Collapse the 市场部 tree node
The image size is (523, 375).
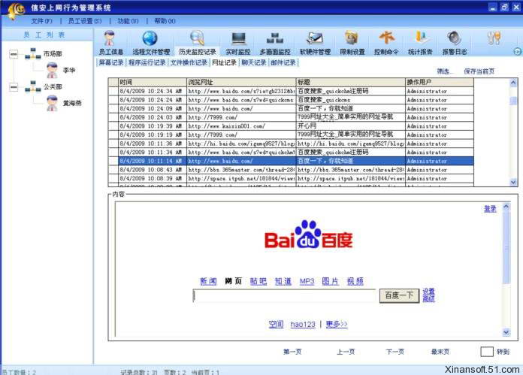tap(14, 53)
